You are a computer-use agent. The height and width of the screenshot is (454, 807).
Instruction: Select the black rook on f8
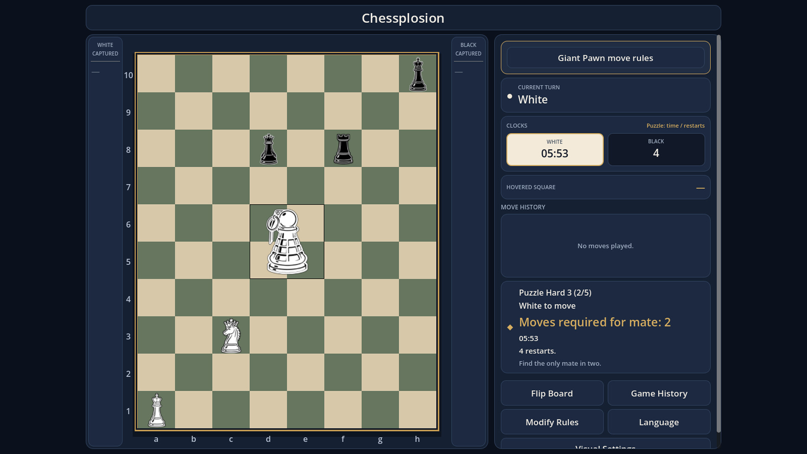[343, 149]
